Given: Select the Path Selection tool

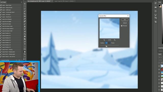Looking at the screenshot, I should (x=25, y=47).
